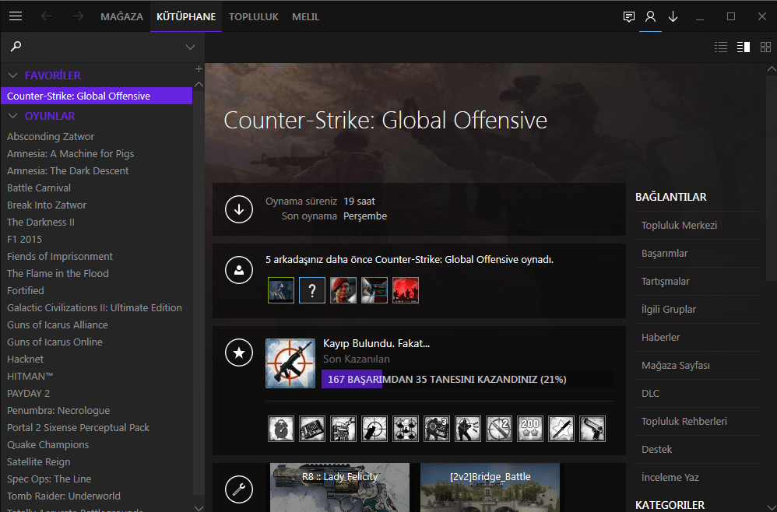777x512 pixels.
Task: Open the R8 :: Lady Felicity workshop item
Action: tap(340, 487)
